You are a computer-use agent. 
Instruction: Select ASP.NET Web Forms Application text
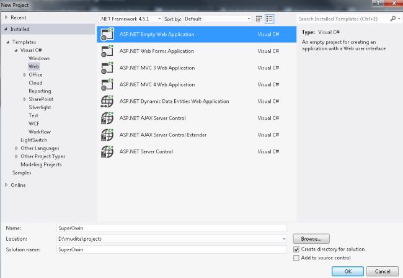tap(156, 51)
